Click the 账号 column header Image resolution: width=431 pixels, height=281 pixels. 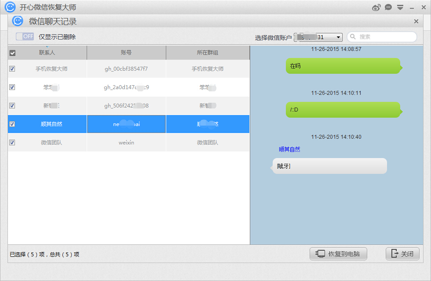point(126,53)
